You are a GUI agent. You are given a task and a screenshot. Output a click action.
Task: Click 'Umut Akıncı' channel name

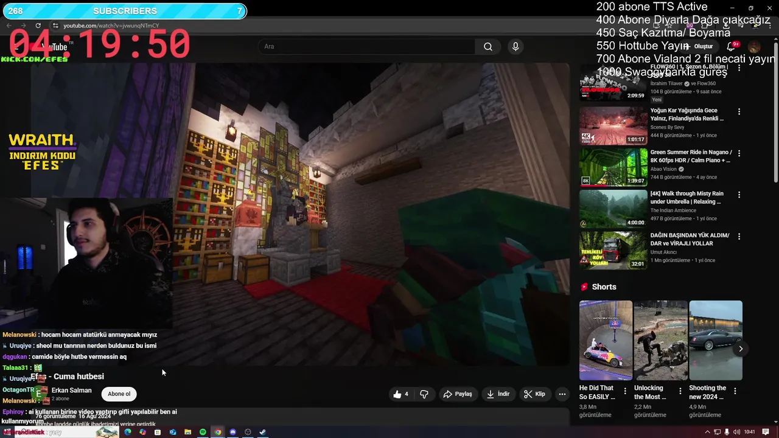(x=663, y=252)
